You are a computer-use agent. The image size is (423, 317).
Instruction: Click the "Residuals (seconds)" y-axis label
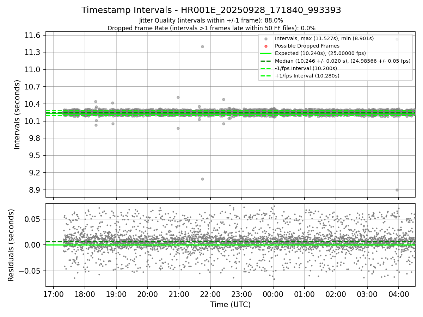(11, 245)
